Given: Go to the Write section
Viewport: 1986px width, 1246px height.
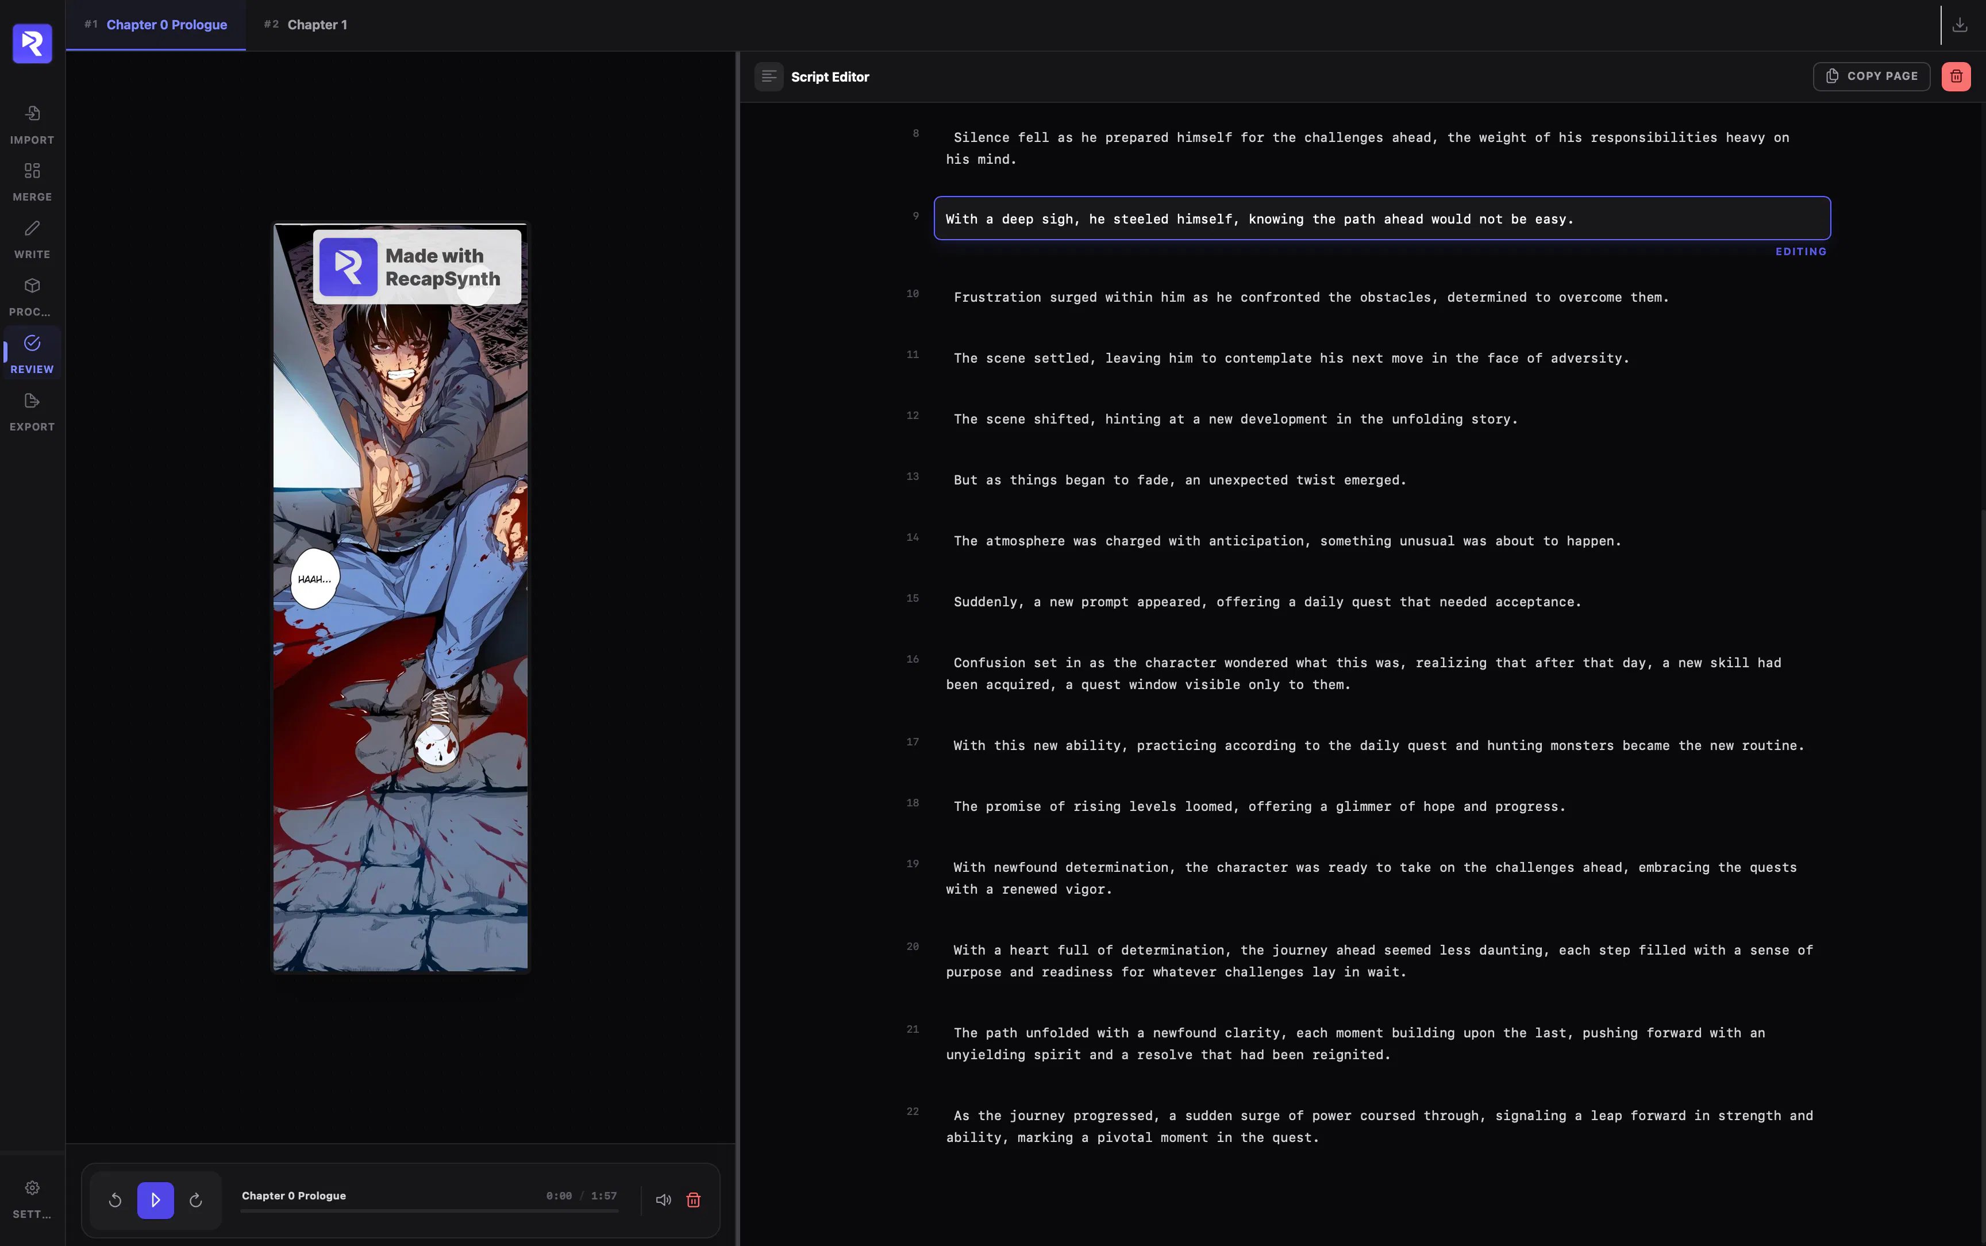Looking at the screenshot, I should pos(32,239).
